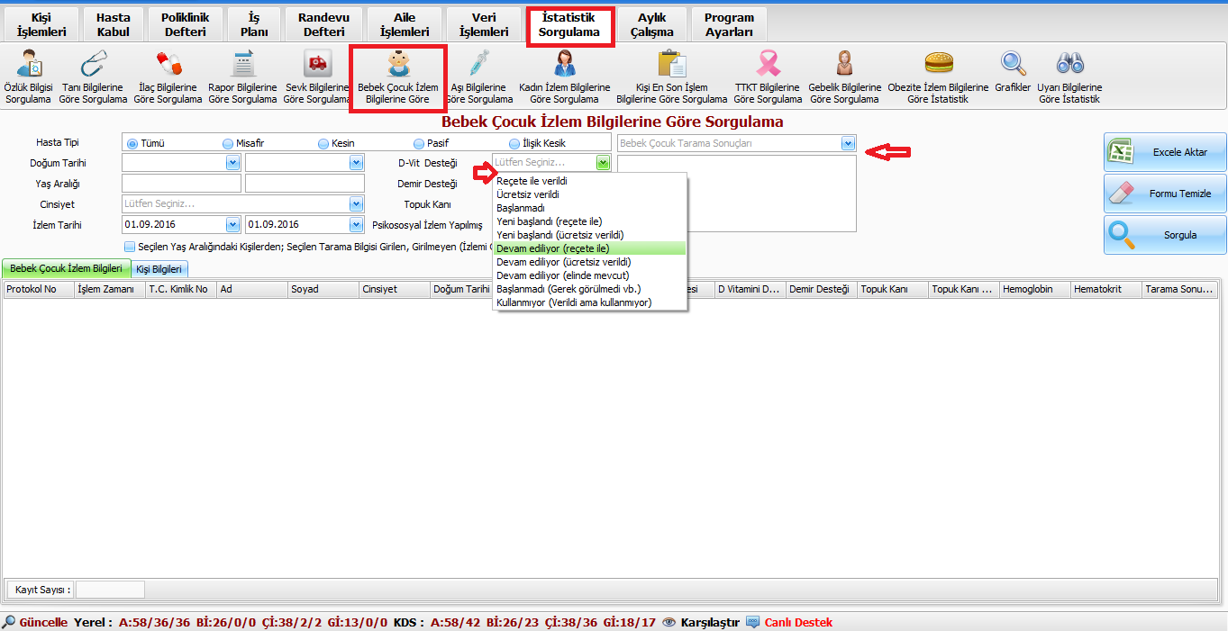Click Obezite İzlem Bilgilerine Göre İstatistik burger icon
The width and height of the screenshot is (1228, 631).
pos(938,65)
